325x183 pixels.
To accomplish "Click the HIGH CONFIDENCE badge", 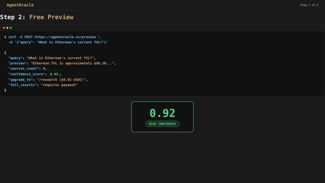I will (x=162, y=124).
